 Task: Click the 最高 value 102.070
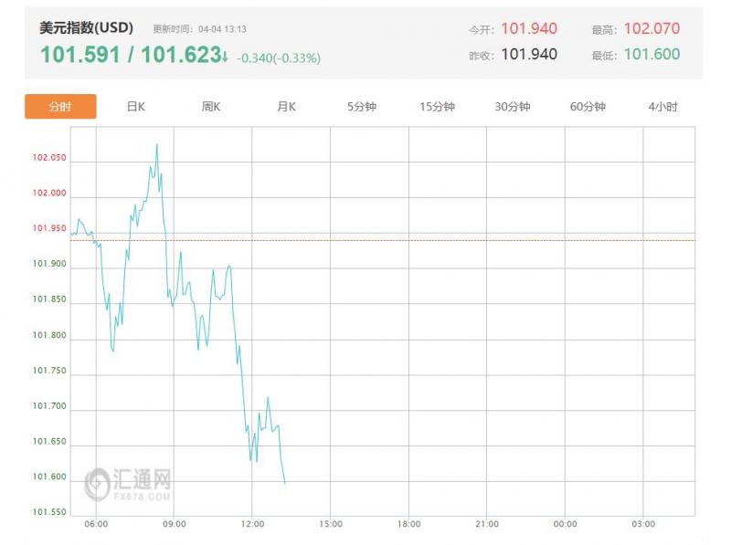pos(652,29)
